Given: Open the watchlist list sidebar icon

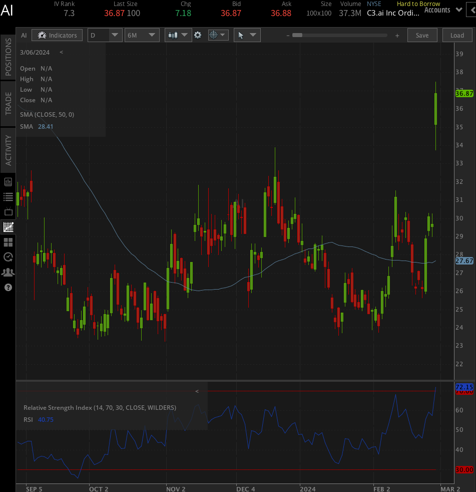Looking at the screenshot, I should click(x=8, y=197).
